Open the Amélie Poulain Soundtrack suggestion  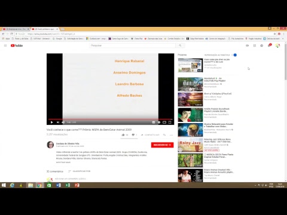point(216,110)
